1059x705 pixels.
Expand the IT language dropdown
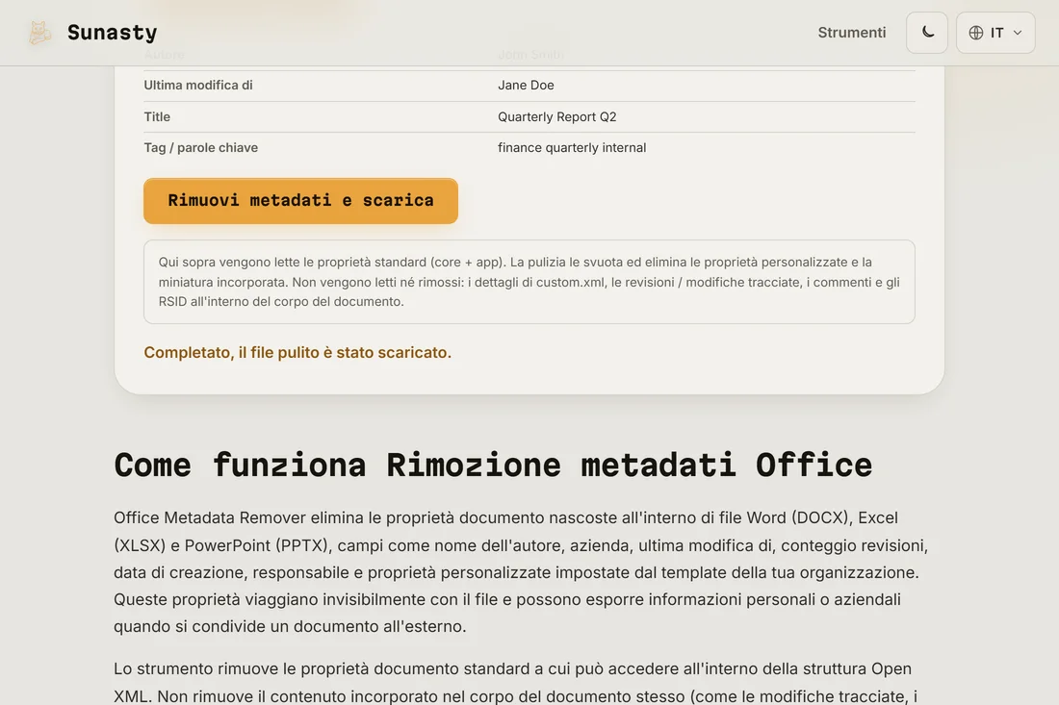[x=995, y=33]
